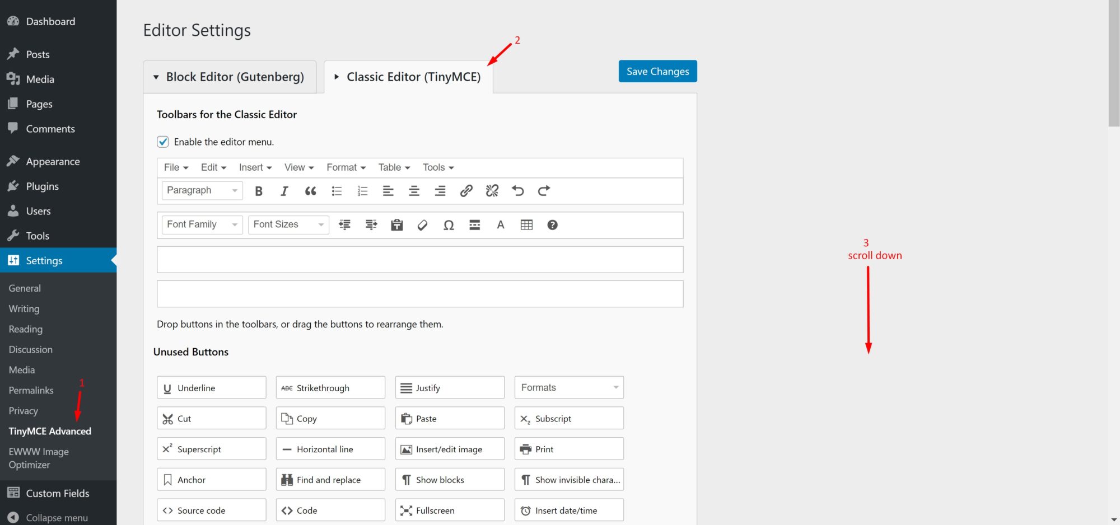1120x525 pixels.
Task: Click the Keyboard shortcuts help icon
Action: tap(553, 225)
